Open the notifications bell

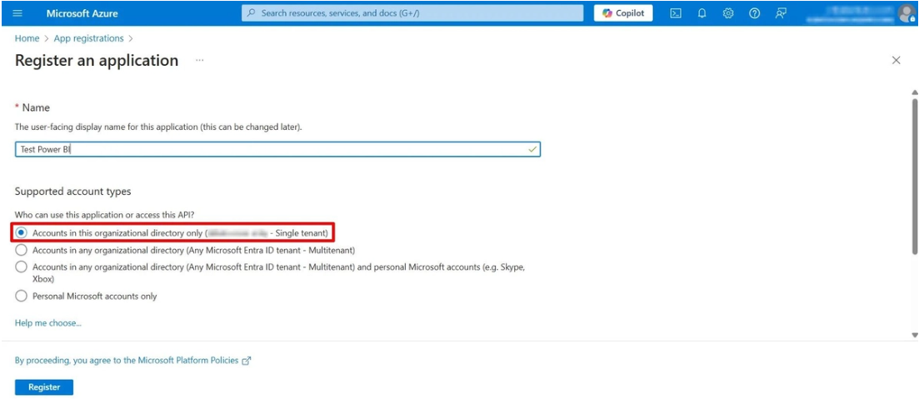[x=702, y=12]
